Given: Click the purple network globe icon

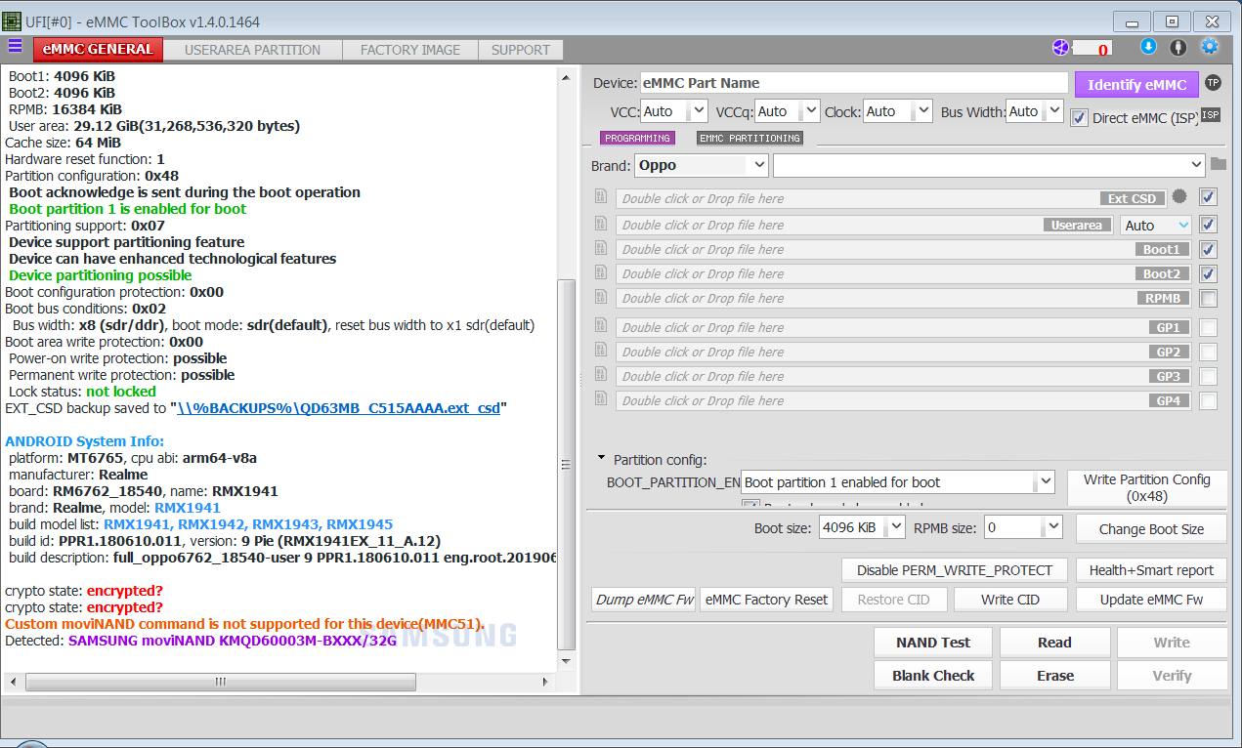Looking at the screenshot, I should tap(1060, 48).
